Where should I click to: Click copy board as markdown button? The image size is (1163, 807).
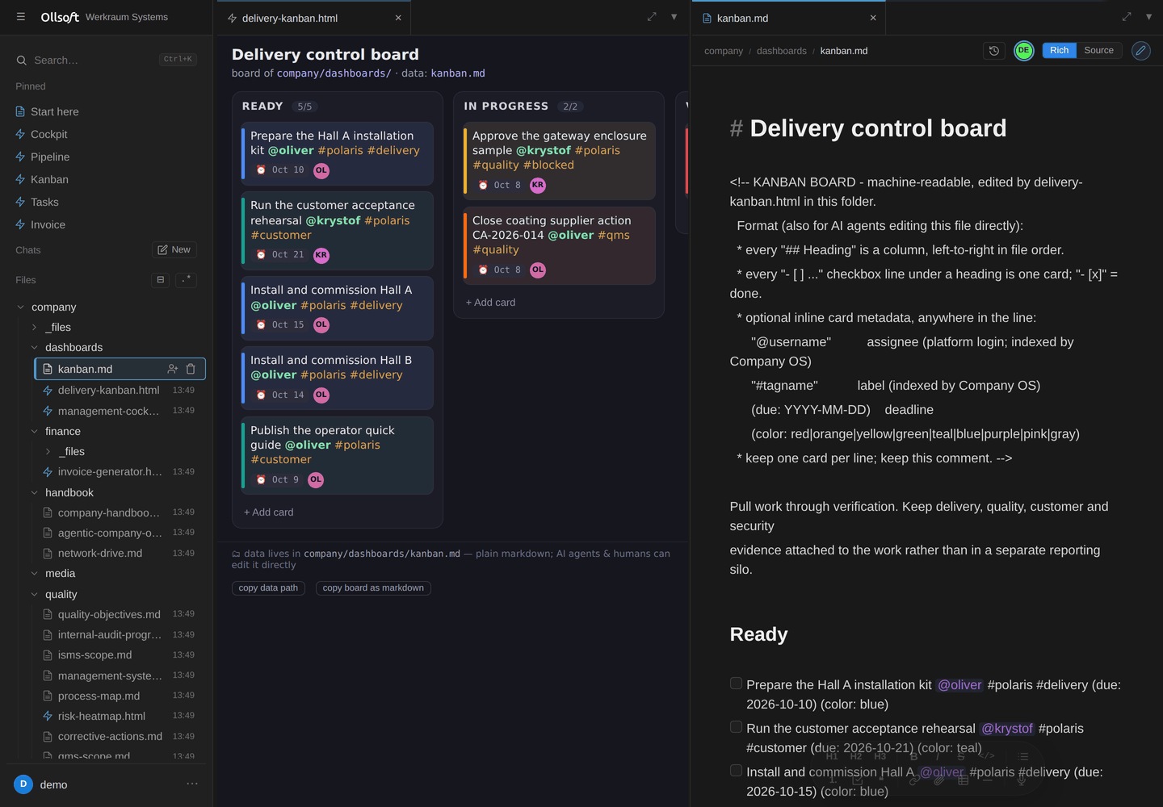373,587
